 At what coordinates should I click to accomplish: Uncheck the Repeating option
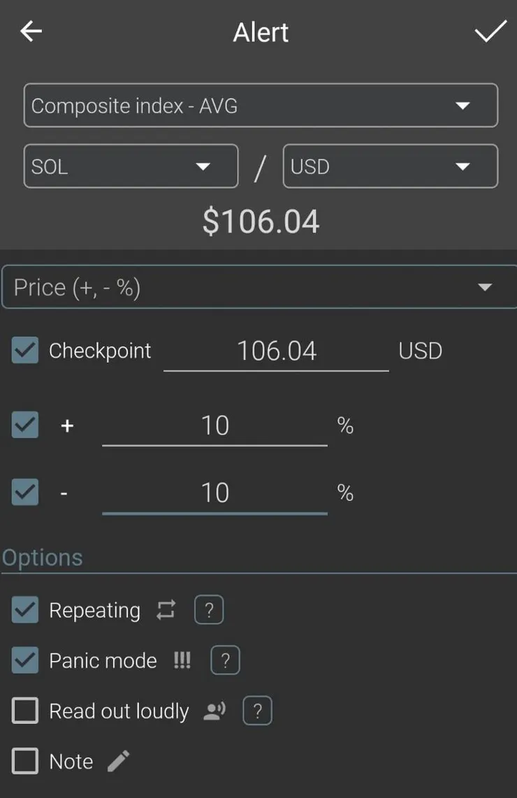click(x=25, y=610)
